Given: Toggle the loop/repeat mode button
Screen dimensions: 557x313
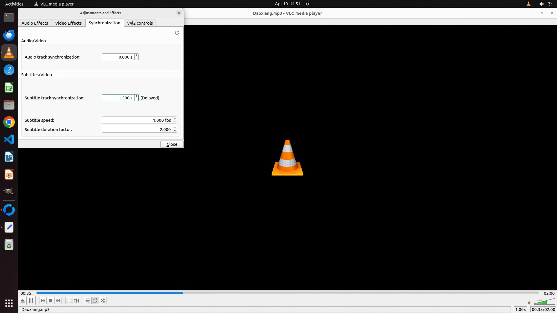Looking at the screenshot, I should tap(95, 301).
